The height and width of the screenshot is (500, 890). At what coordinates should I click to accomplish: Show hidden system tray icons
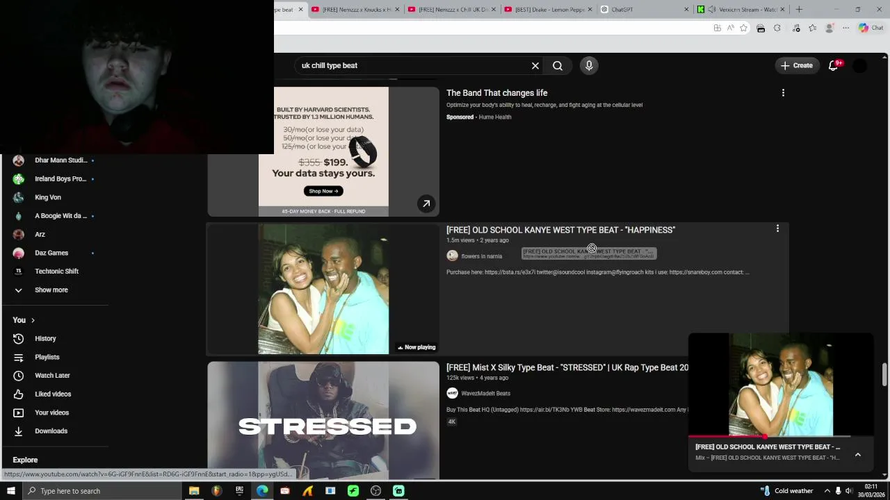pos(827,491)
